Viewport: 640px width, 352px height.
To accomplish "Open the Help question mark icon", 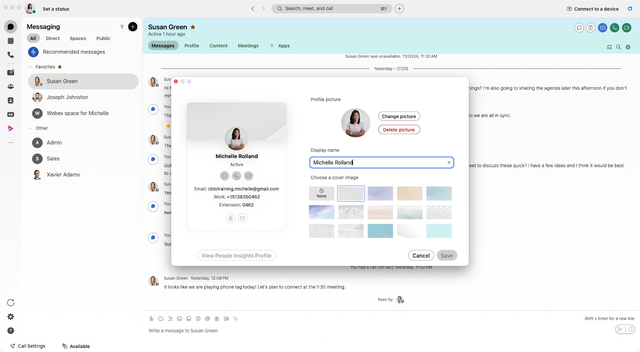I will (x=11, y=330).
